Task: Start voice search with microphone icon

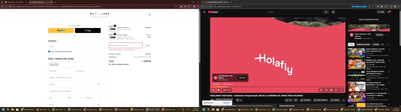Action: pyautogui.click(x=333, y=12)
